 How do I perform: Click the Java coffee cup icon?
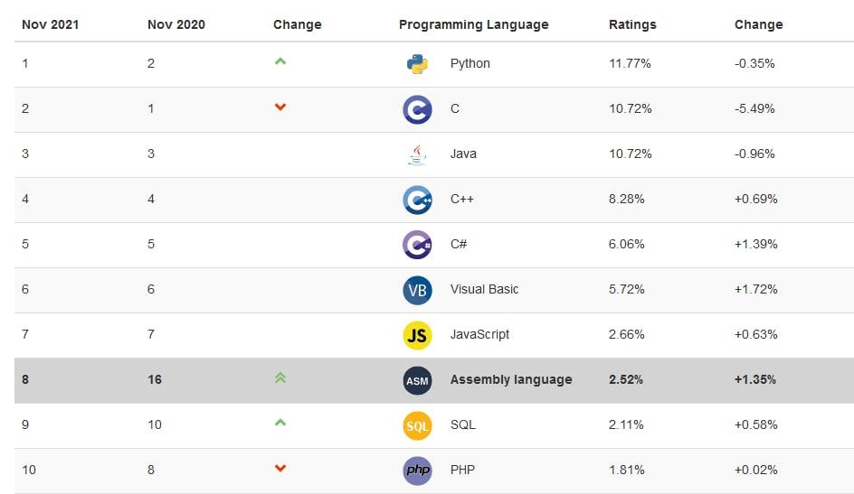417,154
